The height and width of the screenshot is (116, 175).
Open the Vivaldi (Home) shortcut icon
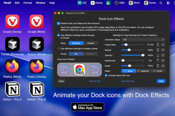coord(12,21)
